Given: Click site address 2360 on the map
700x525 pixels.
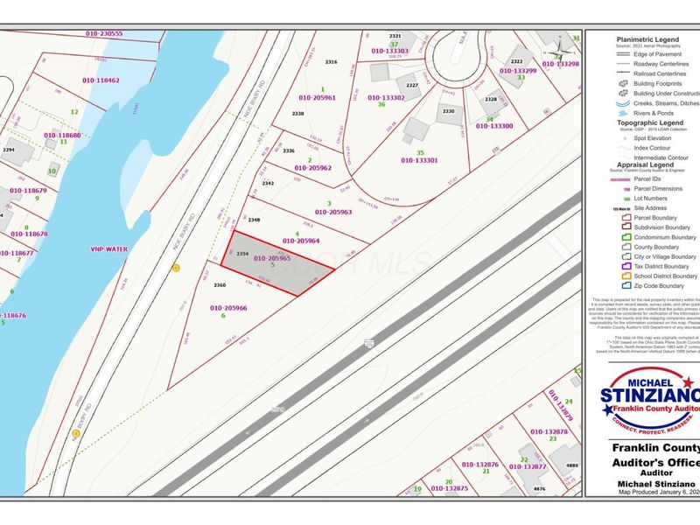Looking at the screenshot, I should [x=220, y=285].
